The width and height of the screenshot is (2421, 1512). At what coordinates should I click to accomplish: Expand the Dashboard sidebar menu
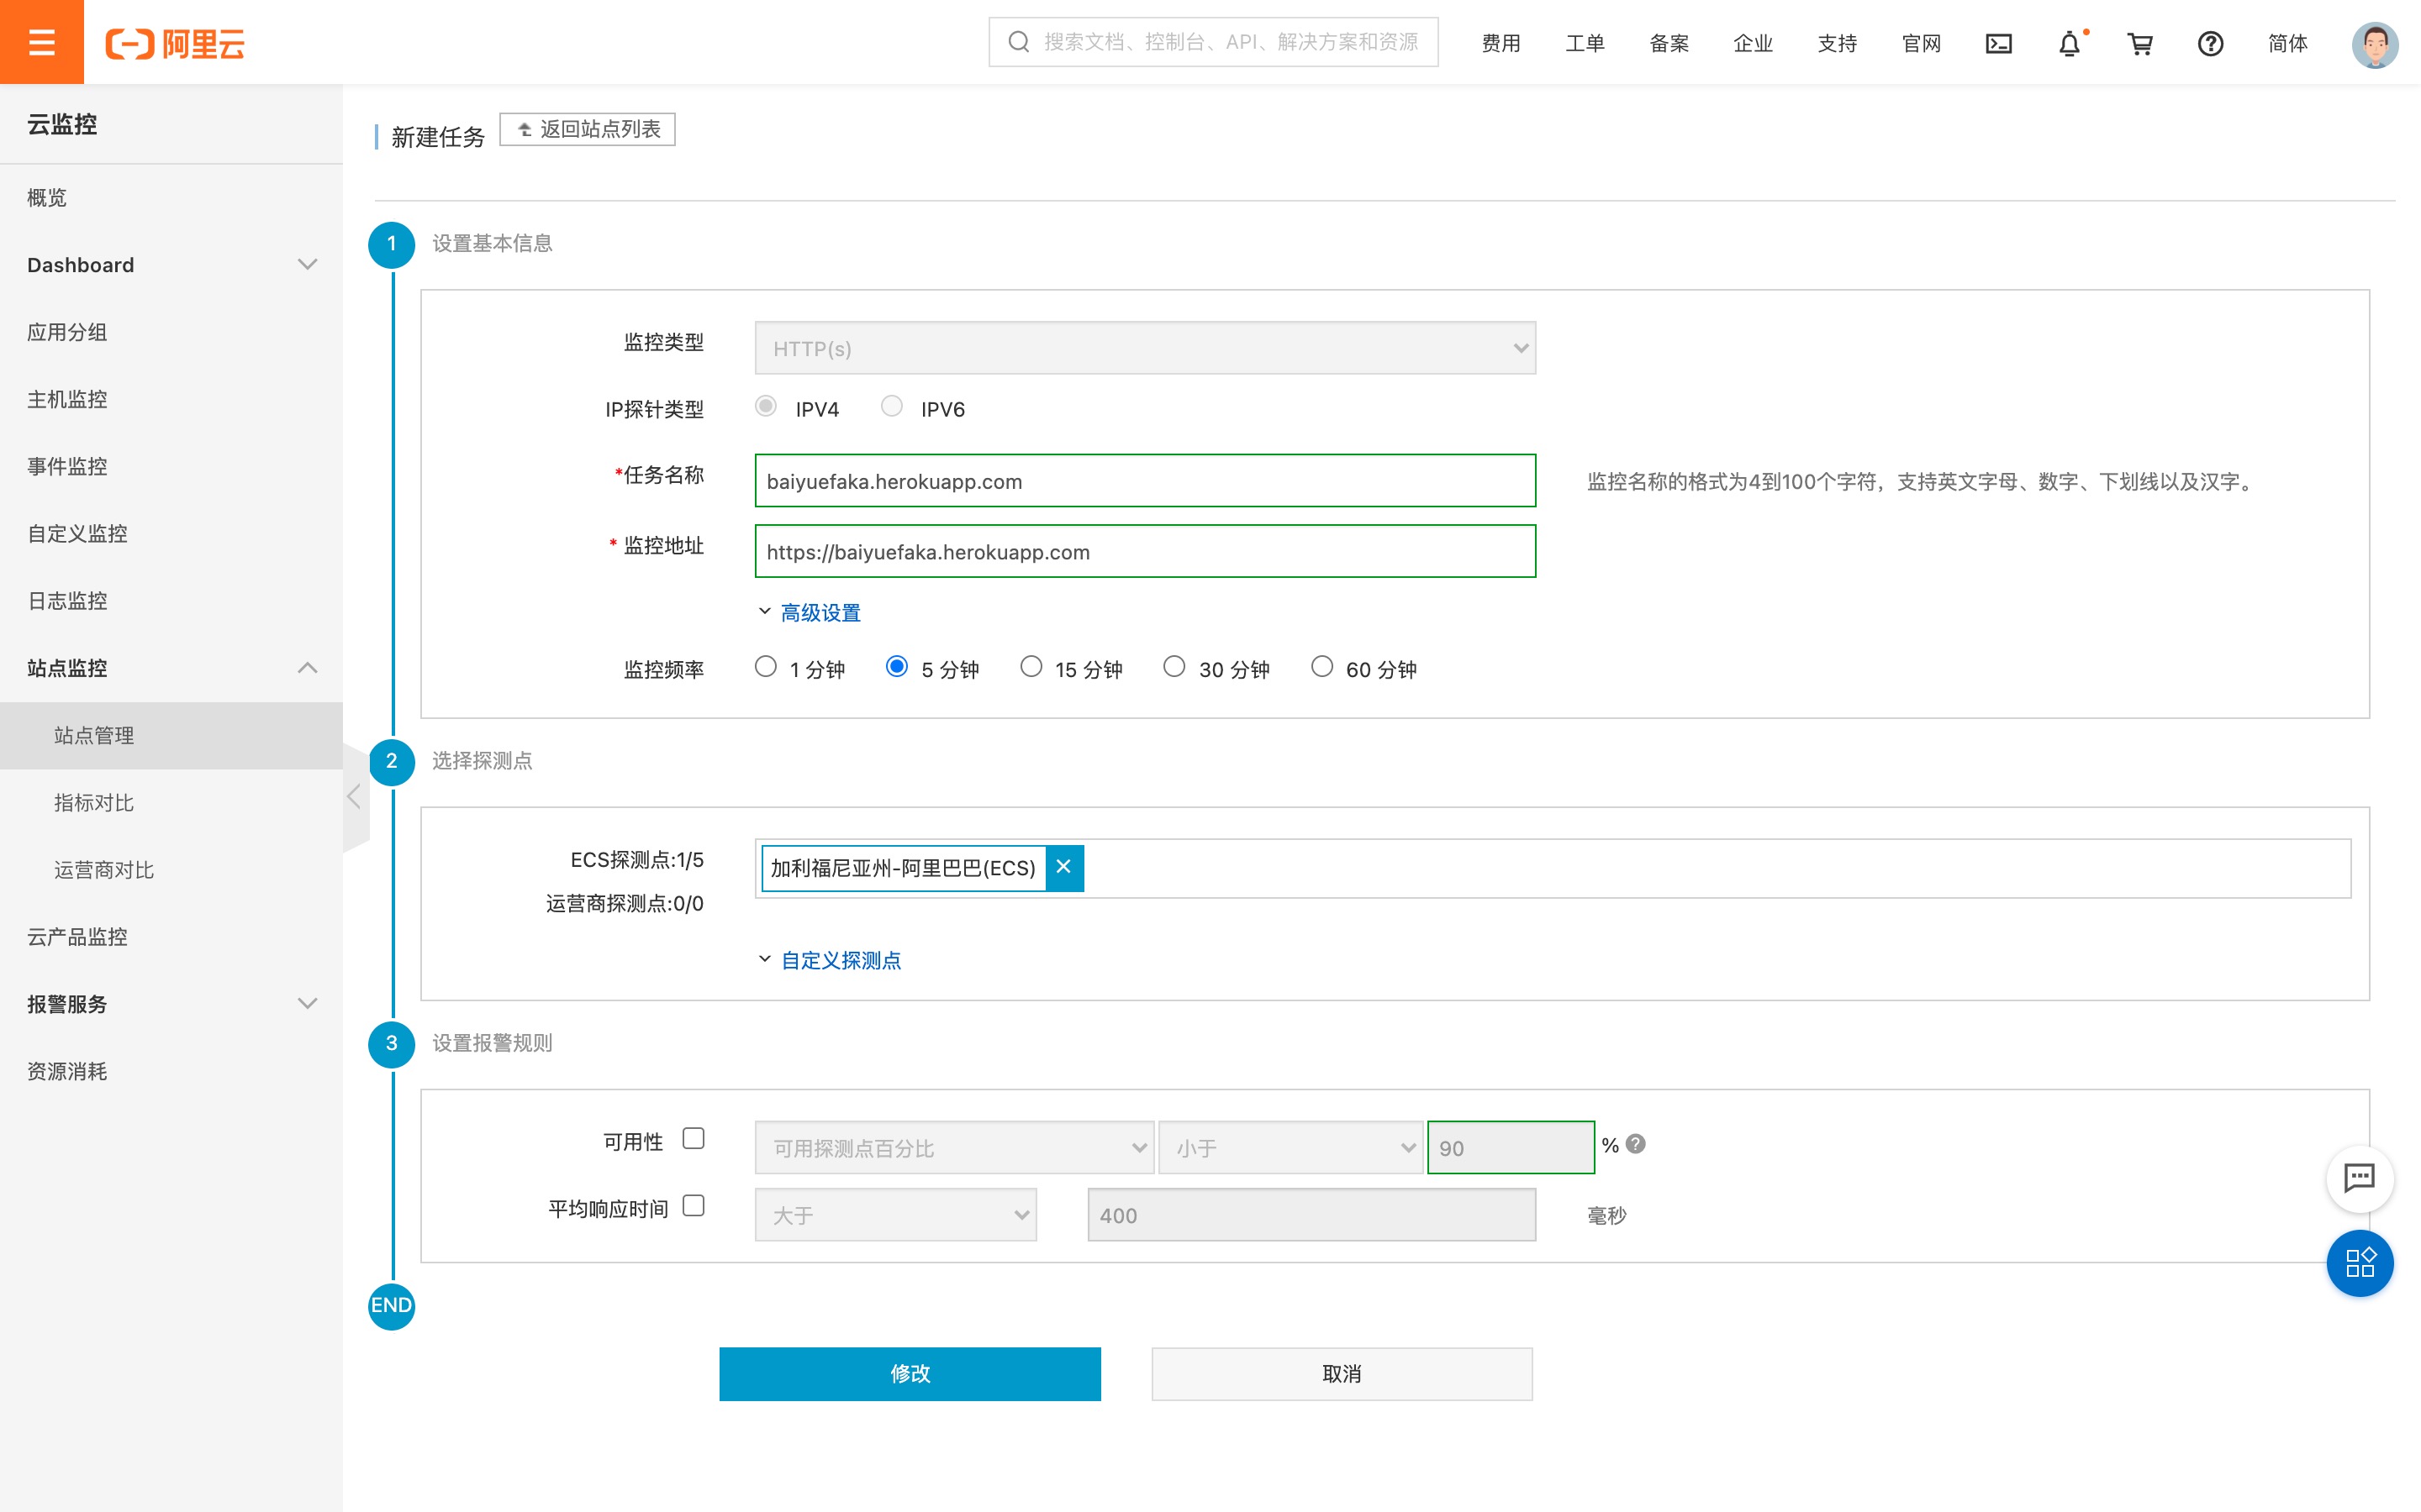point(171,265)
